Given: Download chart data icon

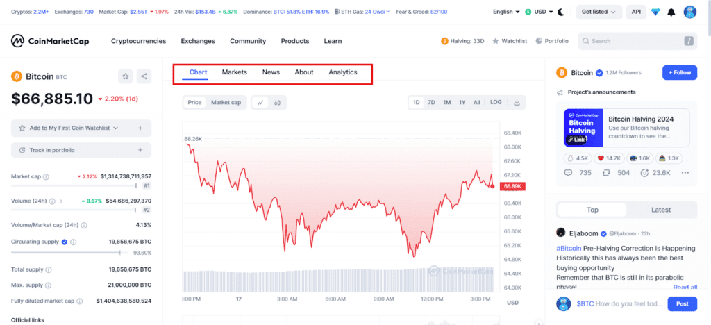Looking at the screenshot, I should coord(517,103).
